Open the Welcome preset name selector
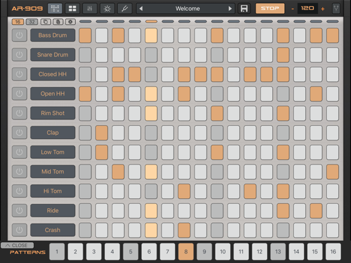Viewport: 351px width, 263px height. [x=188, y=9]
